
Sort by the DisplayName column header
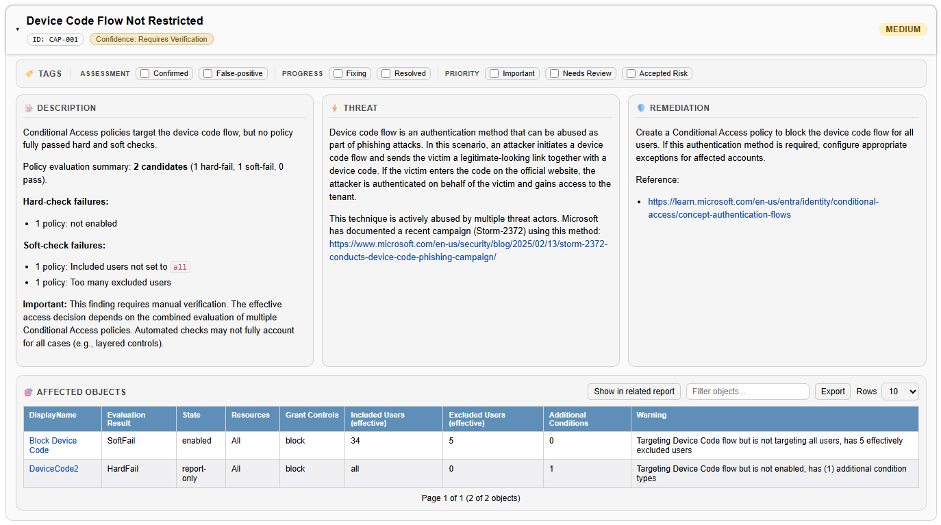click(53, 415)
